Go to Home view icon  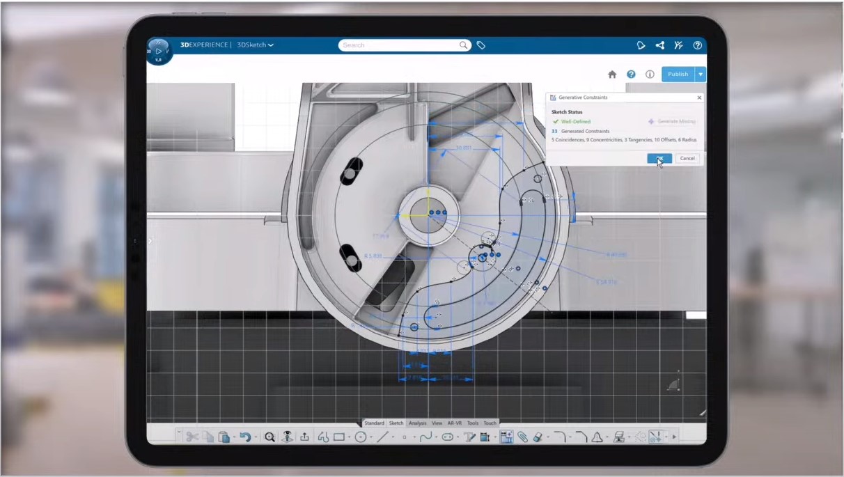tap(612, 75)
